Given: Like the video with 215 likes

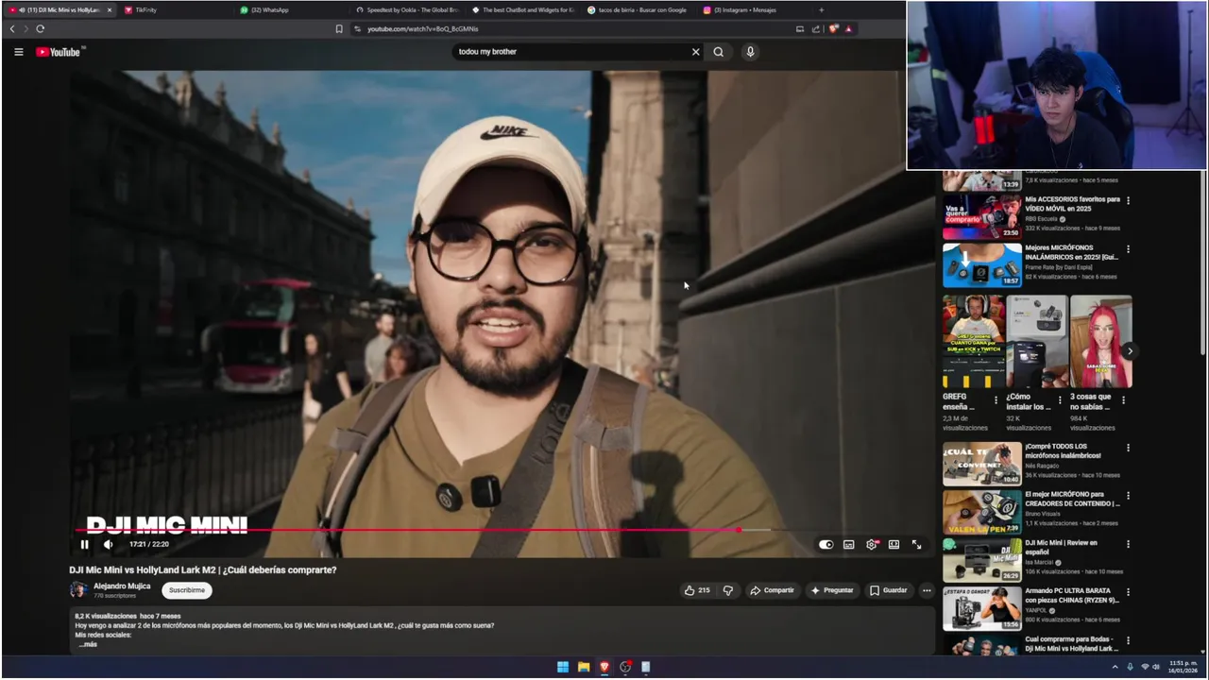Looking at the screenshot, I should click(697, 590).
